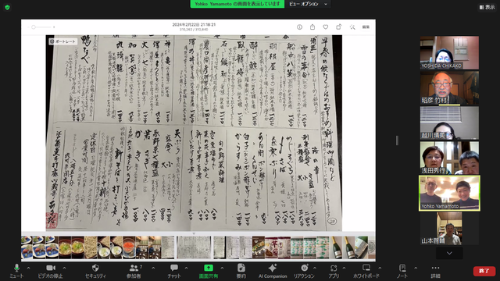This screenshot has width=500, height=281.
Task: Click the Yohko Yamamoto screen sharing banner
Action: [237, 4]
